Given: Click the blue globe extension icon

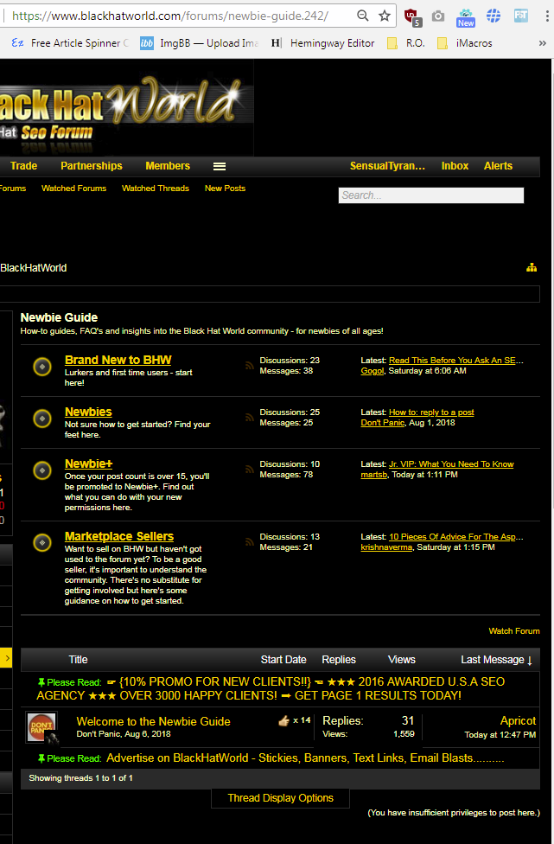Looking at the screenshot, I should [493, 16].
